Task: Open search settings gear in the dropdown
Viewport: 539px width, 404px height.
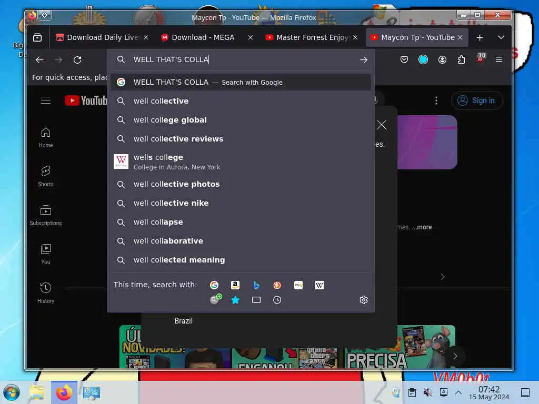Action: coord(364,300)
